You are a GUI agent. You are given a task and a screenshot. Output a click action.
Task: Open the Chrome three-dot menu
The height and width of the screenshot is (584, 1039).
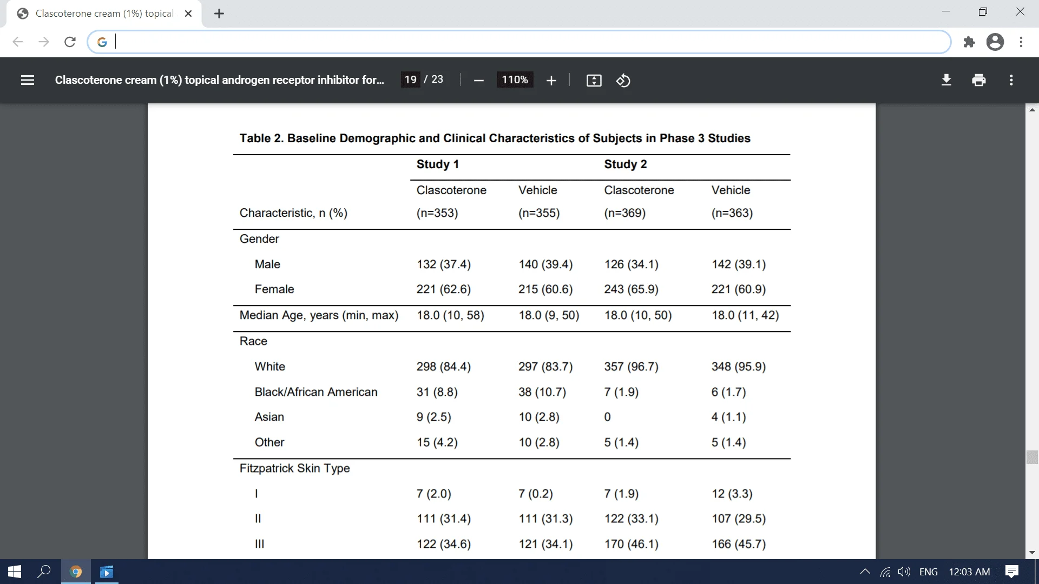pos(1021,42)
